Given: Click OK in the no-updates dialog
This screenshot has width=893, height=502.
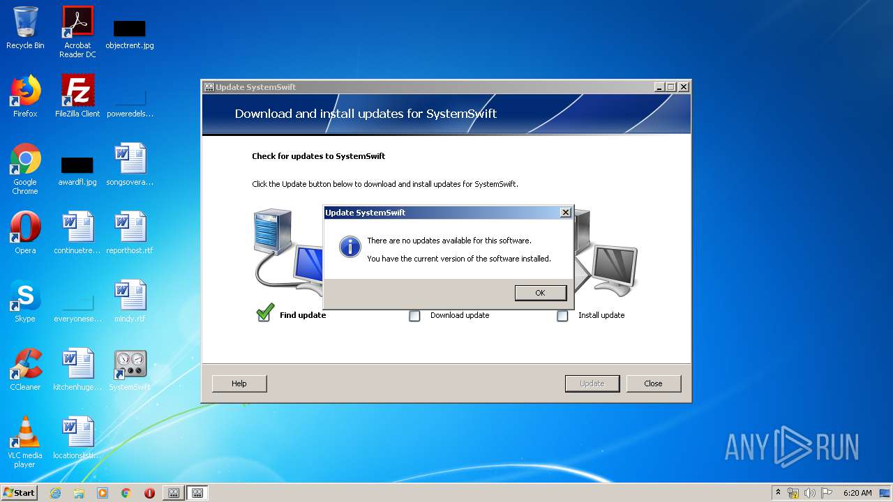Looking at the screenshot, I should click(540, 293).
